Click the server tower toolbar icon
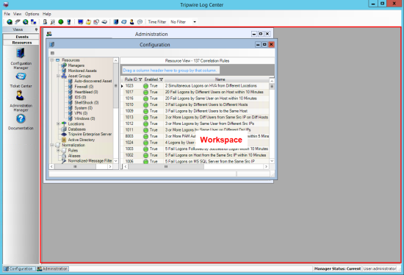 pos(45,22)
